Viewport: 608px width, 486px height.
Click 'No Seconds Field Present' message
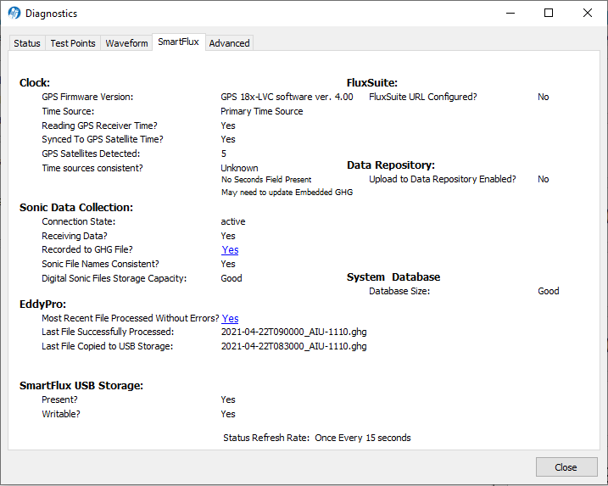[266, 180]
